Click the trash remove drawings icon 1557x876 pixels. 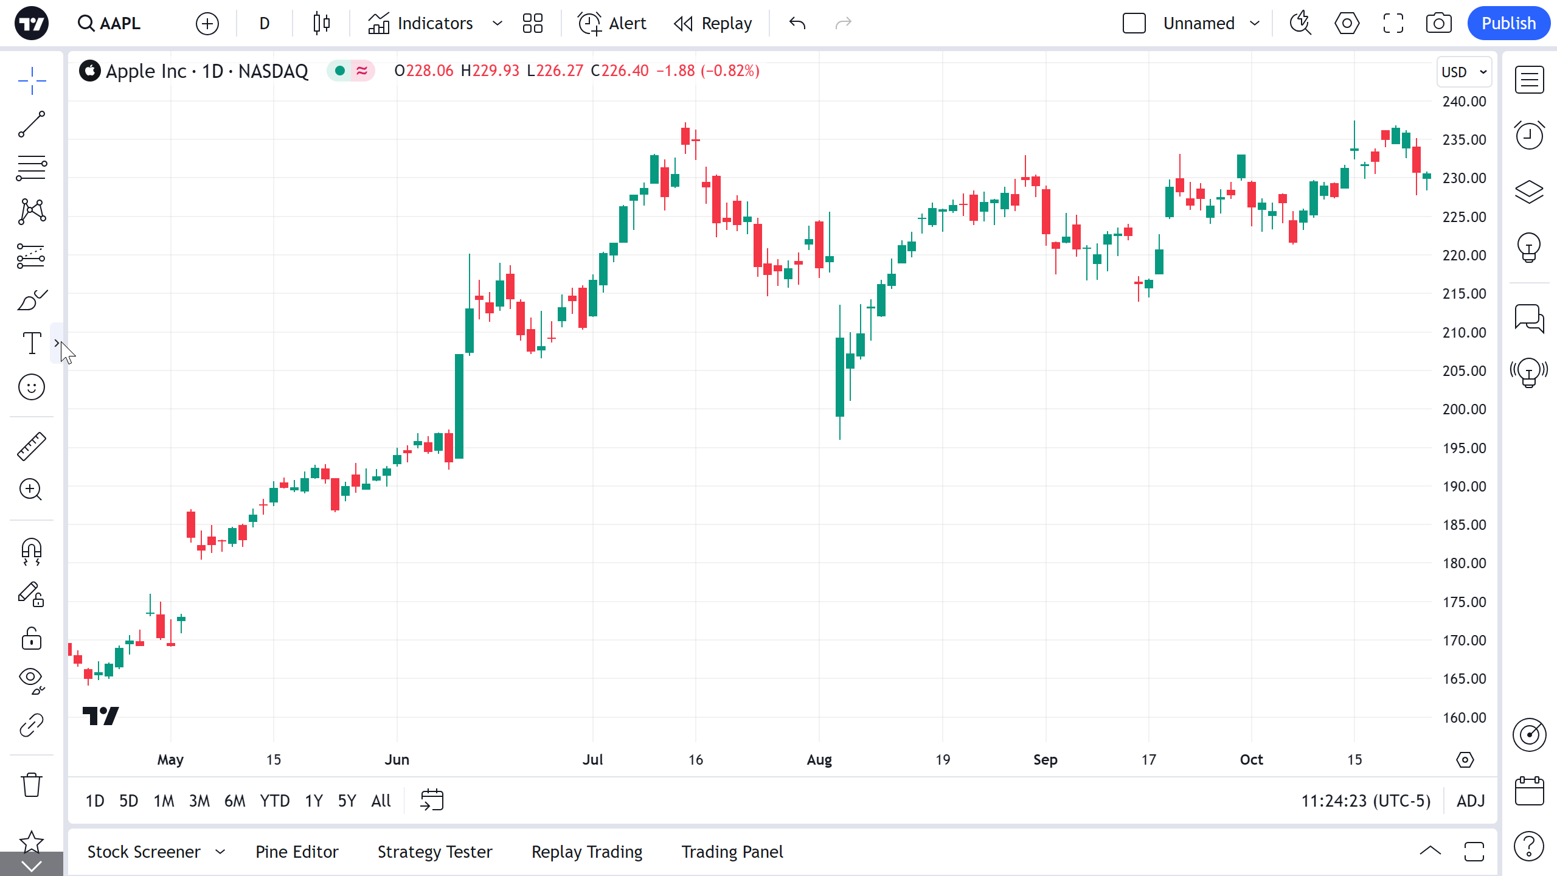pos(32,785)
